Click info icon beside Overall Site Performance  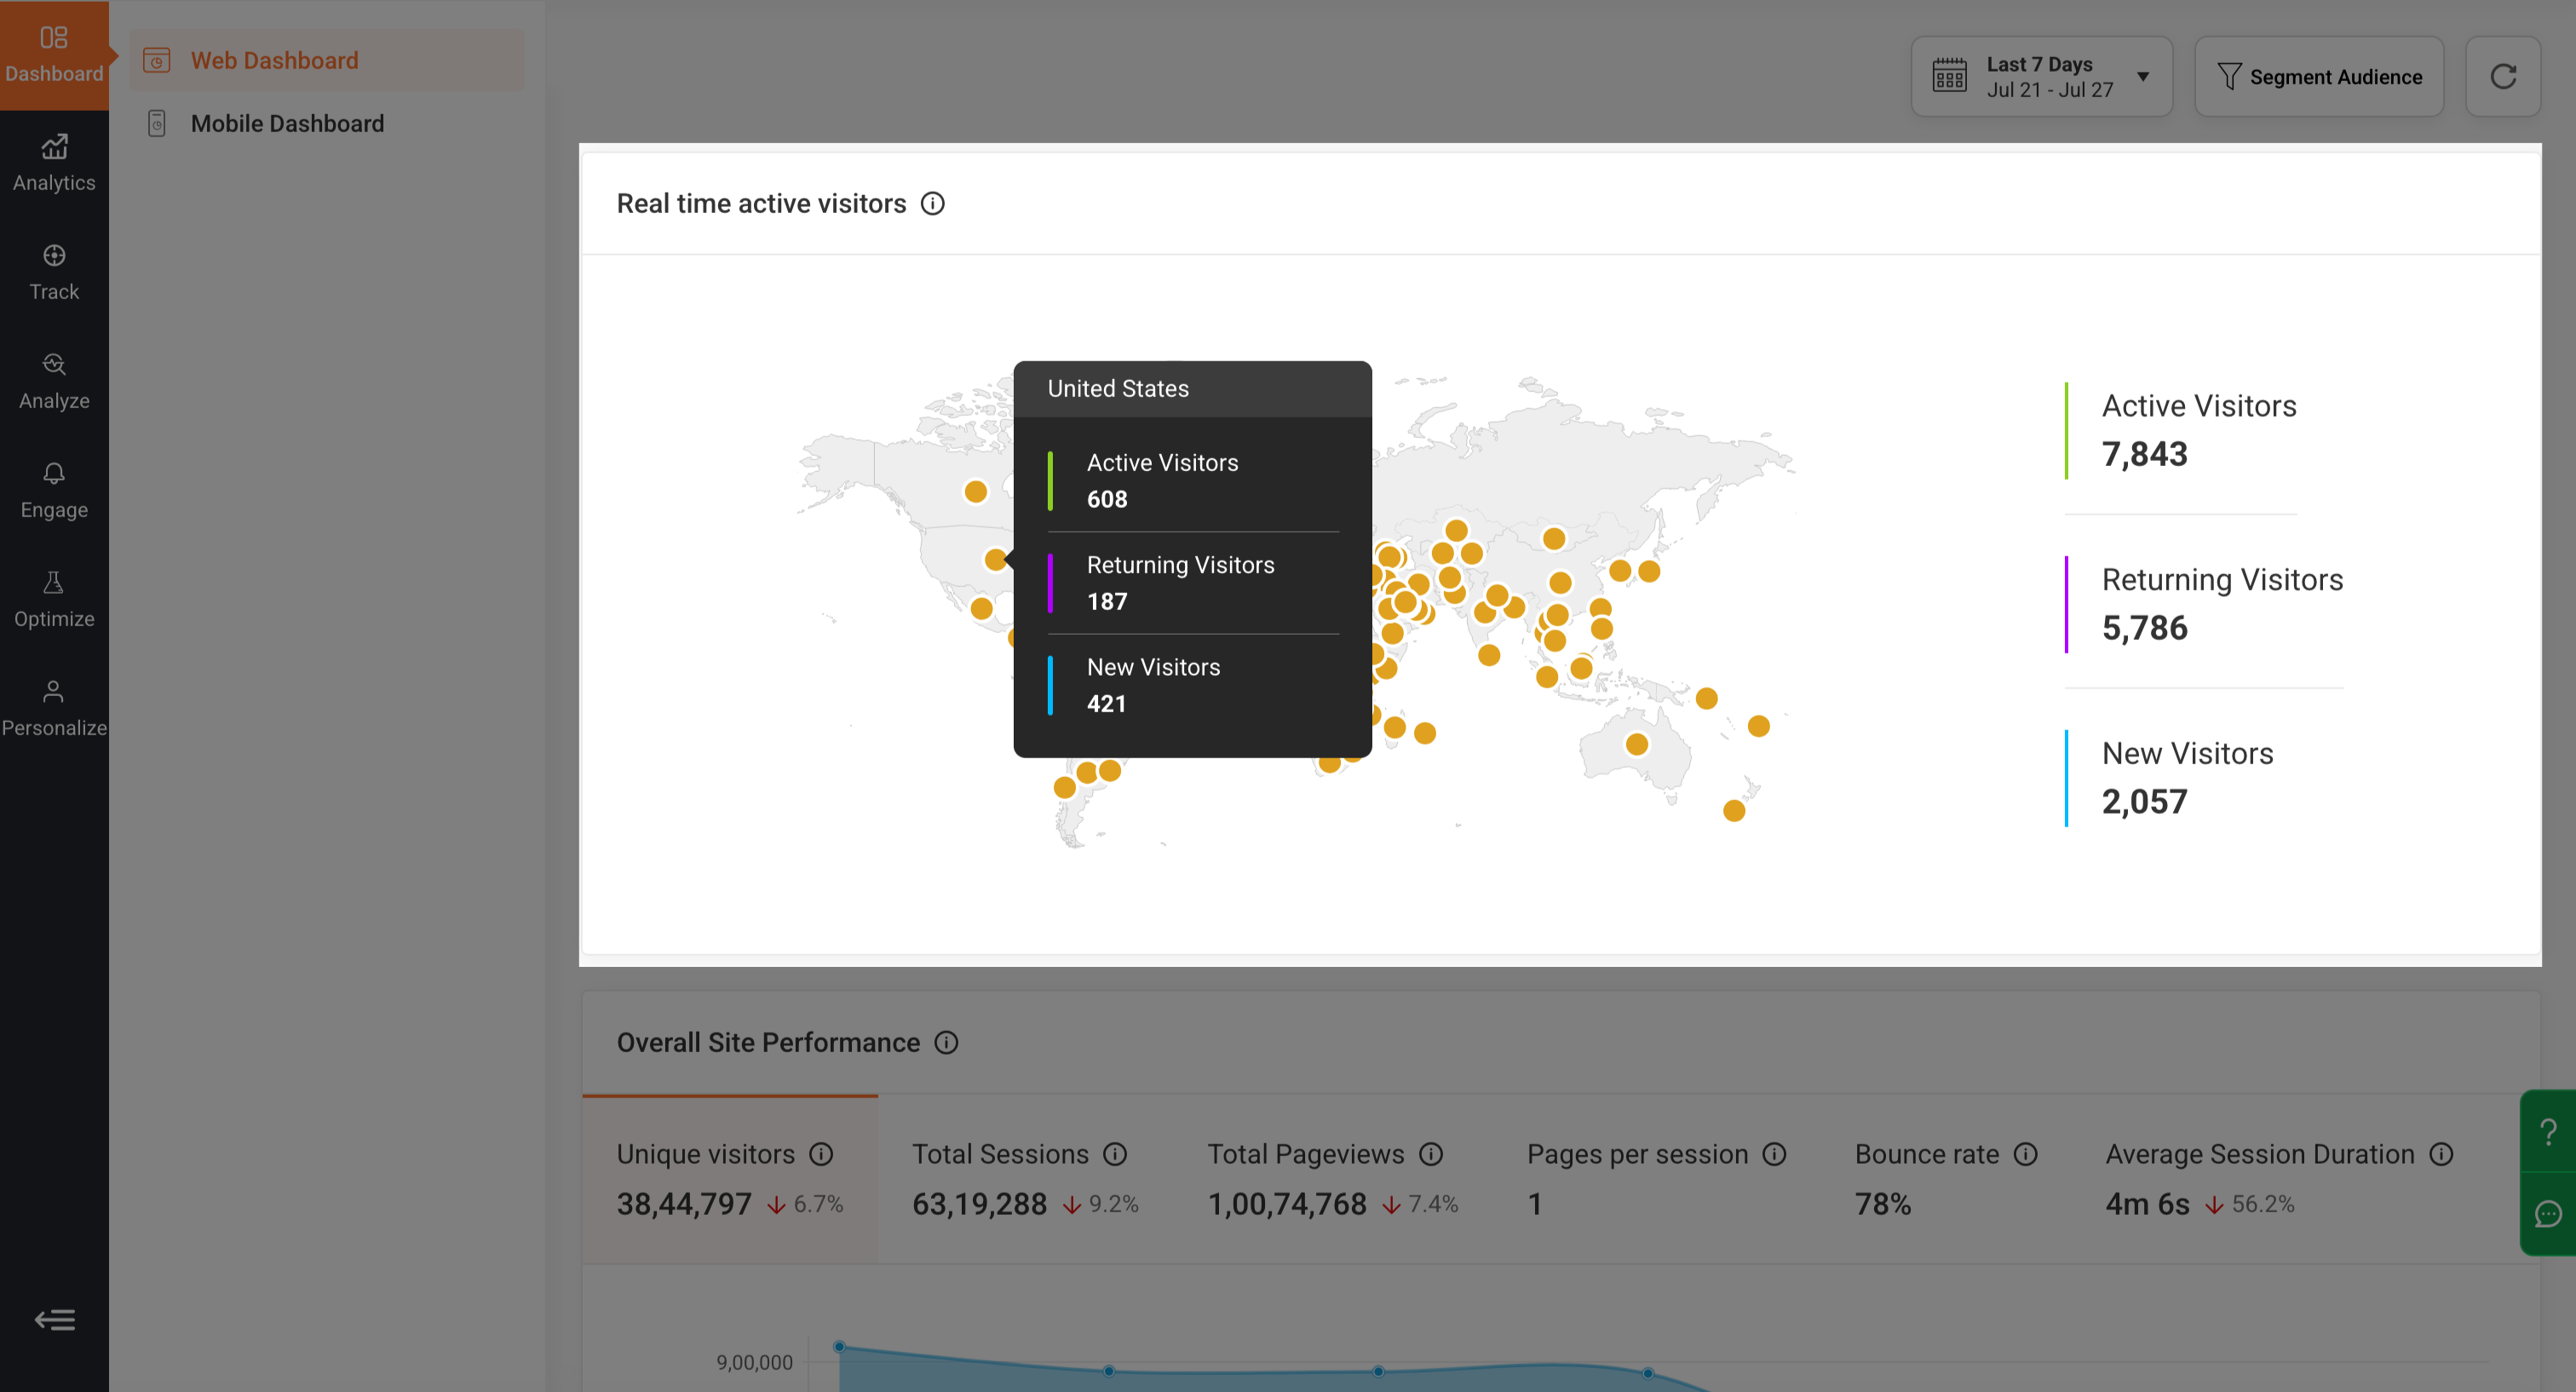click(x=946, y=1043)
